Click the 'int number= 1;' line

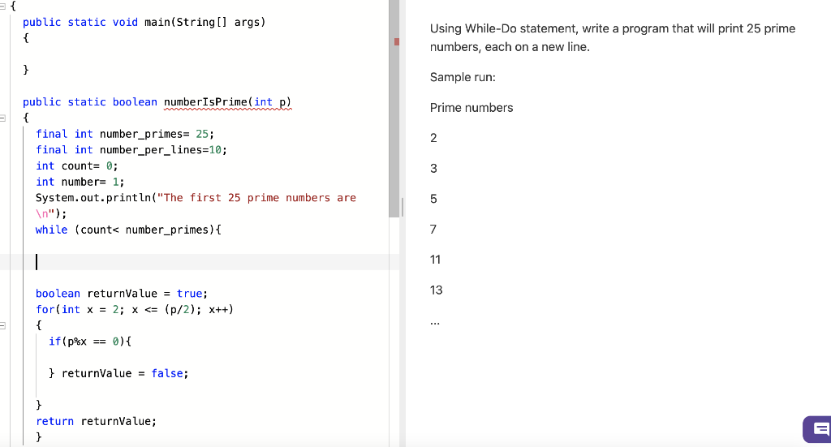(80, 182)
